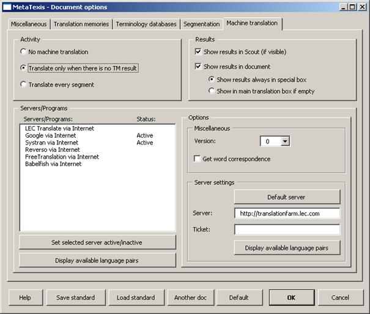The image size is (370, 314).
Task: Click the Help button
Action: pos(26,297)
